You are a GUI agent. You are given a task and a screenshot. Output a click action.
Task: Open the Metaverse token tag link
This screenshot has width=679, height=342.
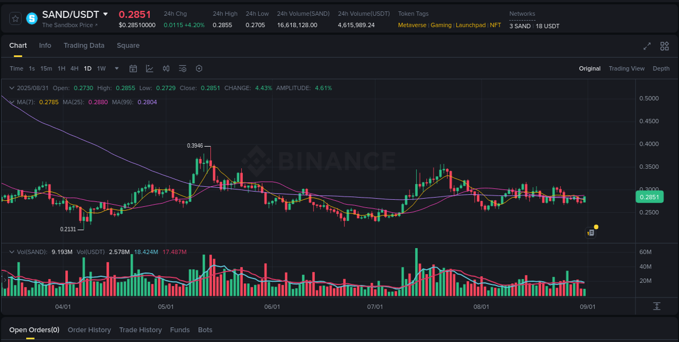click(x=412, y=25)
